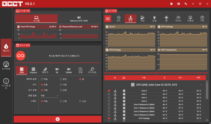This screenshot has width=211, height=124.
Task: Click the infinite loop test schedule icon
Action: coord(20,55)
